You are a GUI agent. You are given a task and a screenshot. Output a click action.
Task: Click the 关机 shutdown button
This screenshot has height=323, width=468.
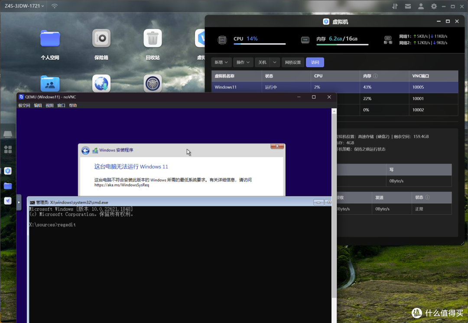[x=262, y=62]
